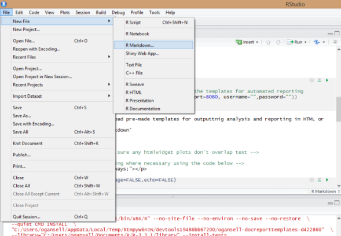
Task: Create a new R HTML file
Action: 153,93
